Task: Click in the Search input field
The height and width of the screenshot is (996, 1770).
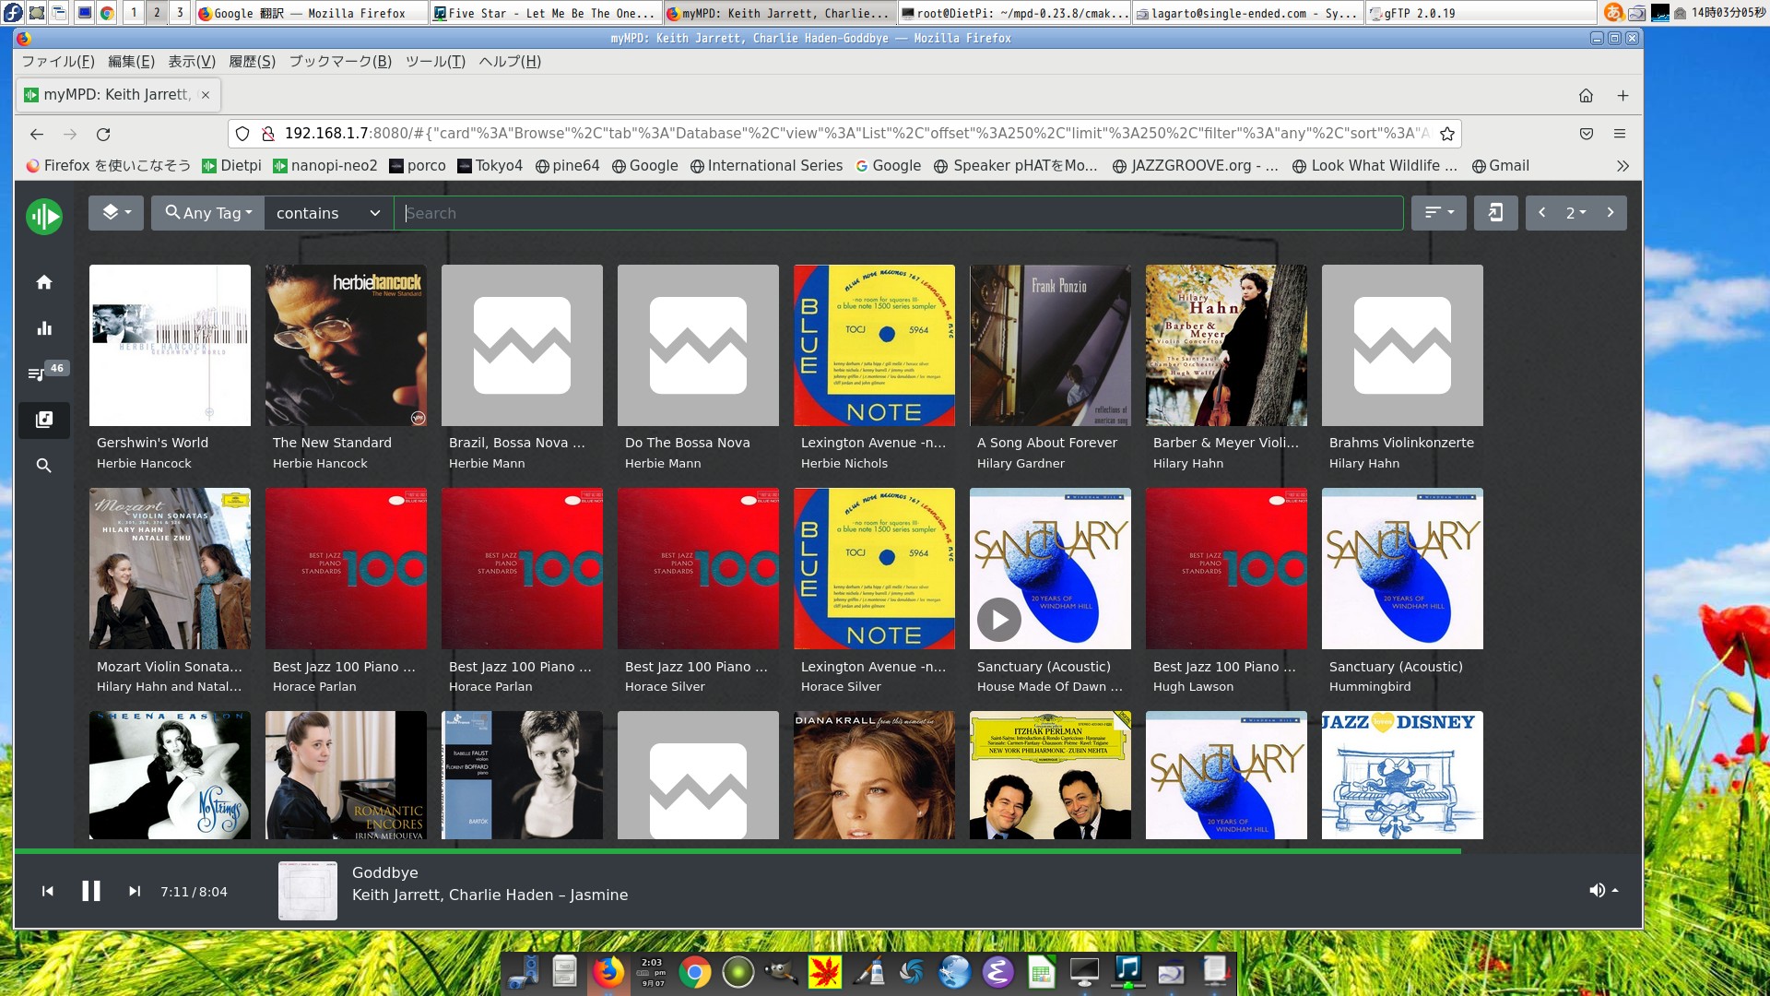Action: pos(899,213)
